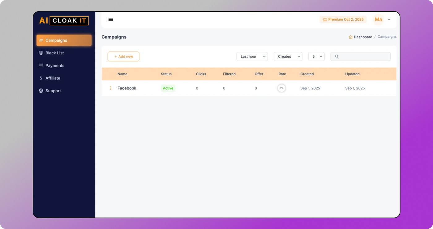The image size is (433, 229).
Task: Click the Active status badge for Facebook
Action: pos(168,88)
